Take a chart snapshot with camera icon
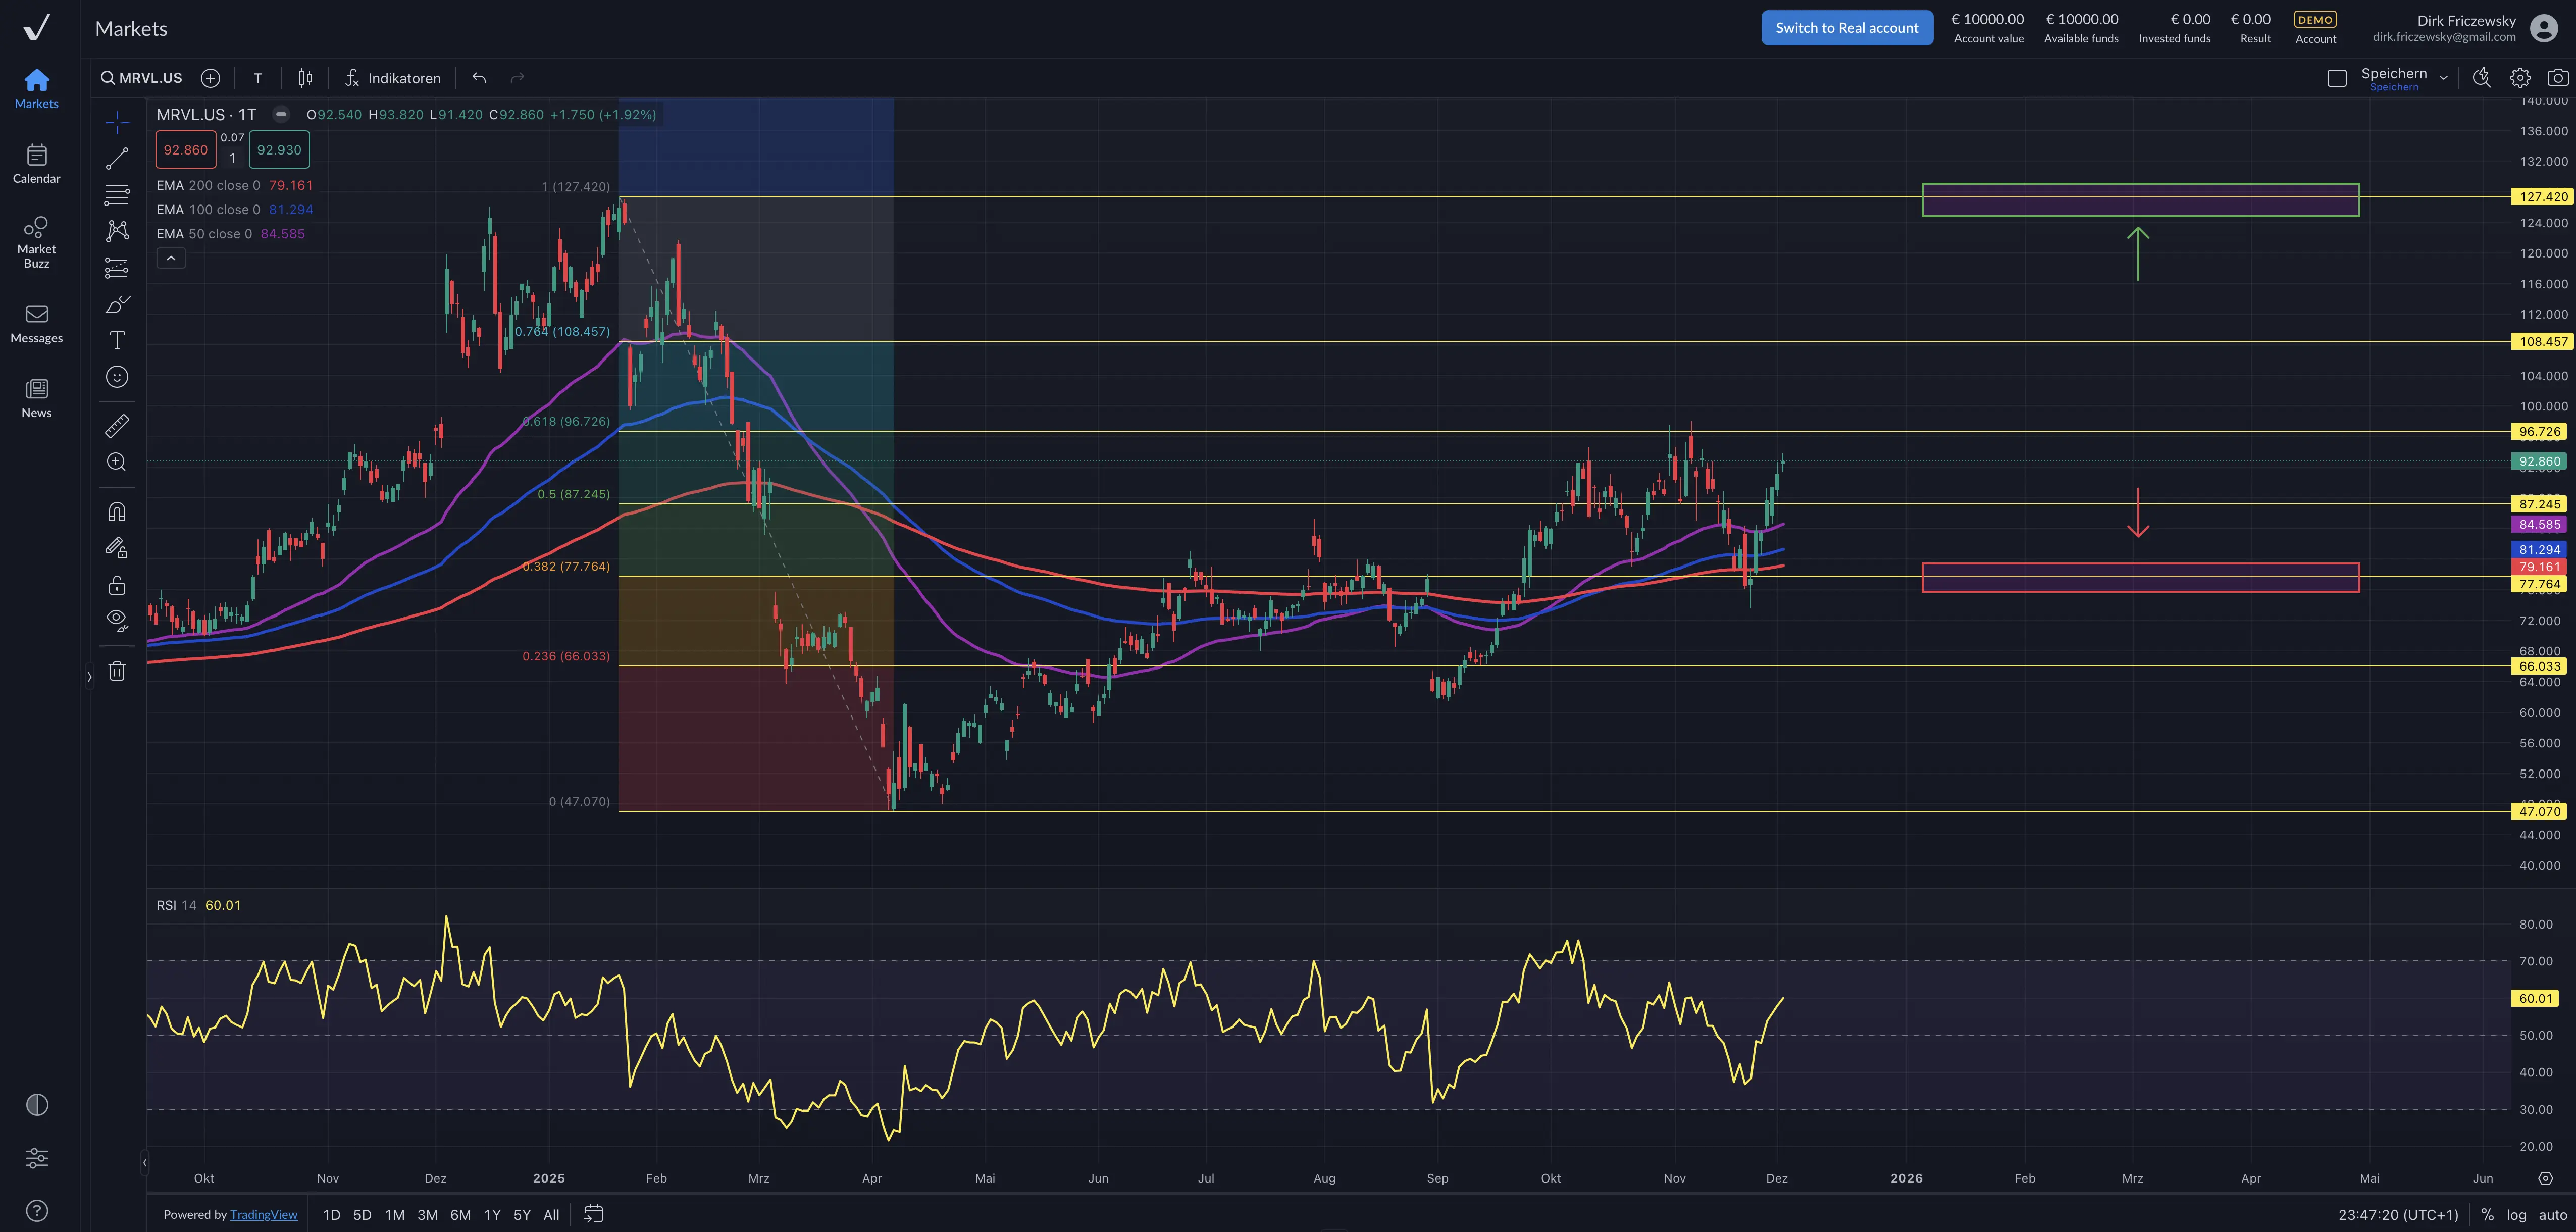Screen dimensions: 2576x1232 click(2557, 78)
